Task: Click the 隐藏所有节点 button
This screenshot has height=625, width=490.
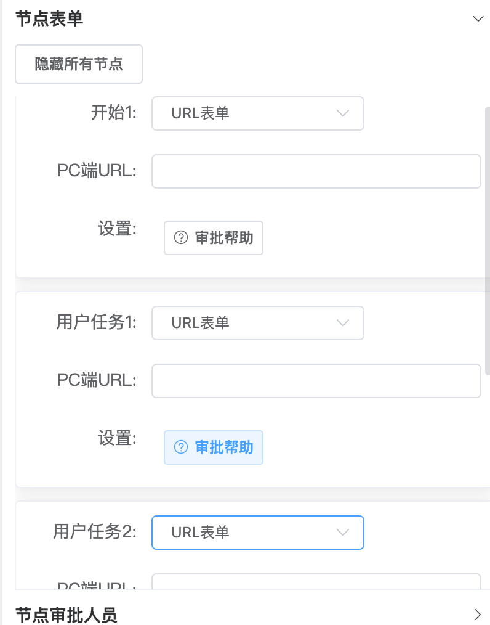Action: click(79, 64)
